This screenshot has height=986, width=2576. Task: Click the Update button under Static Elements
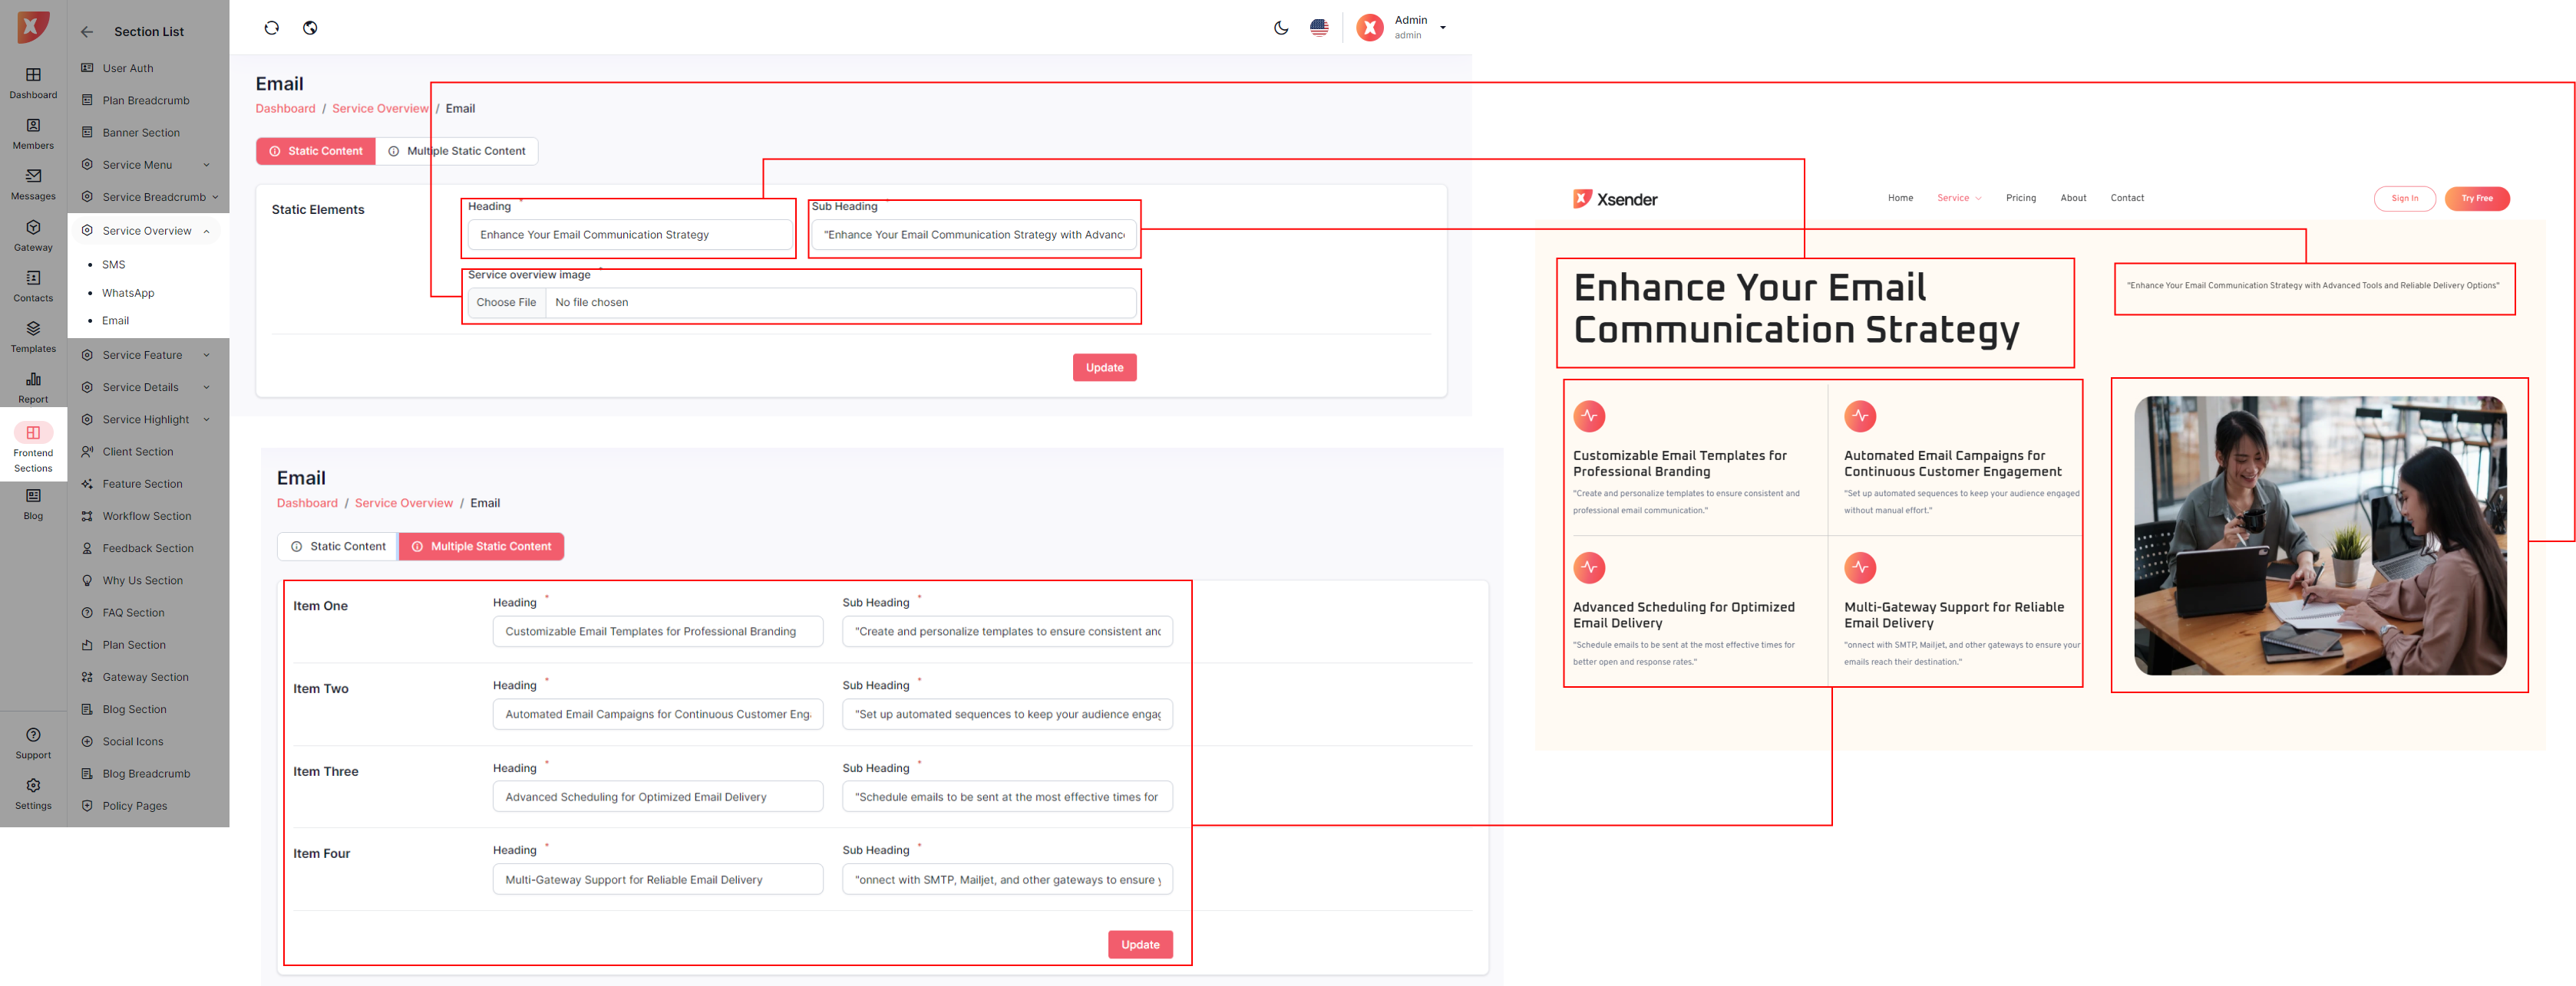pos(1104,367)
